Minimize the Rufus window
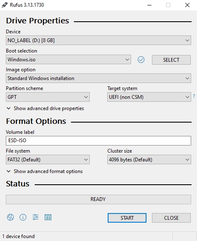Viewport: 197px width, 241px height. tap(149, 5)
